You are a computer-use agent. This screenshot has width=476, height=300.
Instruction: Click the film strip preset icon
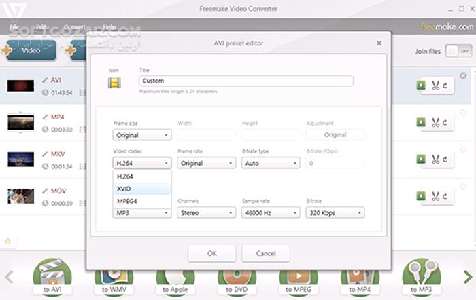[114, 82]
